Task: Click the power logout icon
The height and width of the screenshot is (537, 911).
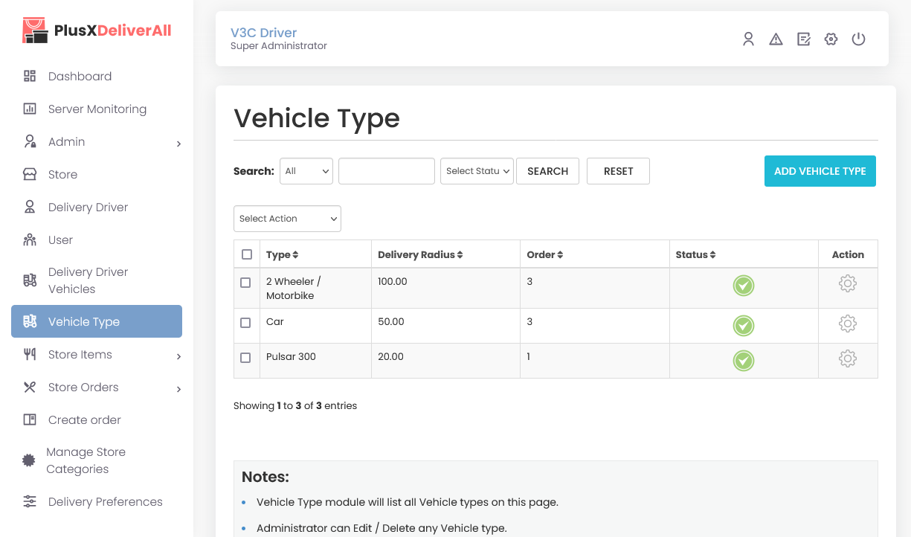Action: point(859,39)
